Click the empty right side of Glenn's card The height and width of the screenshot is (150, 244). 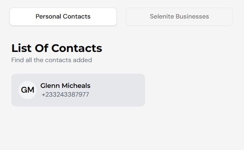point(120,90)
